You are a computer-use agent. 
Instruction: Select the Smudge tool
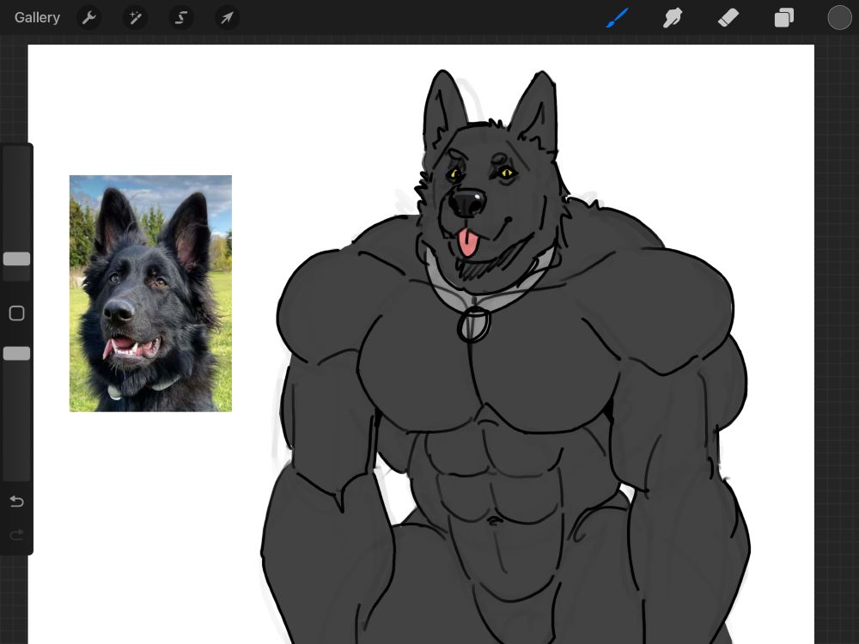tap(673, 18)
